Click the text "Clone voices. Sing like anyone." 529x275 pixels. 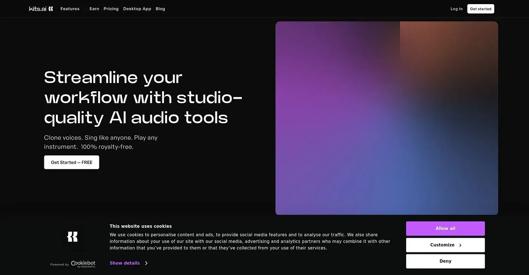pos(88,138)
